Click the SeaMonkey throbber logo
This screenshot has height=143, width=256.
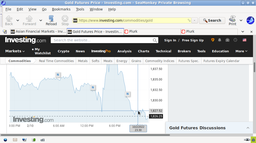pos(250,20)
